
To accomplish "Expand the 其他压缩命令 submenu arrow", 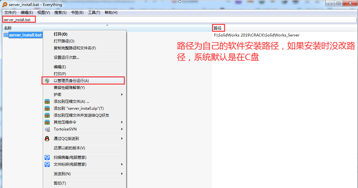I will [122, 122].
